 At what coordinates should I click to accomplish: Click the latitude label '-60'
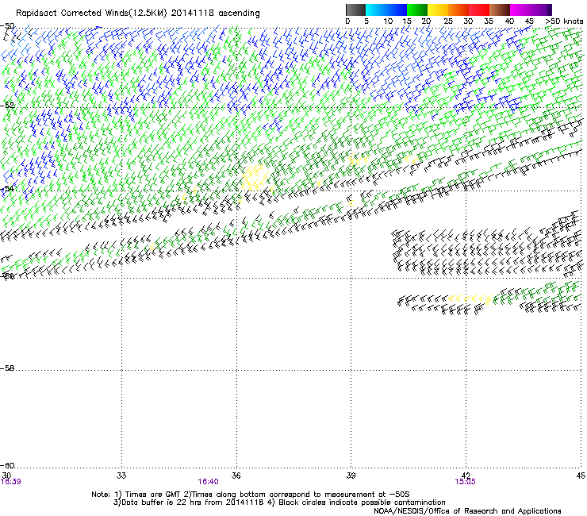coord(7,466)
